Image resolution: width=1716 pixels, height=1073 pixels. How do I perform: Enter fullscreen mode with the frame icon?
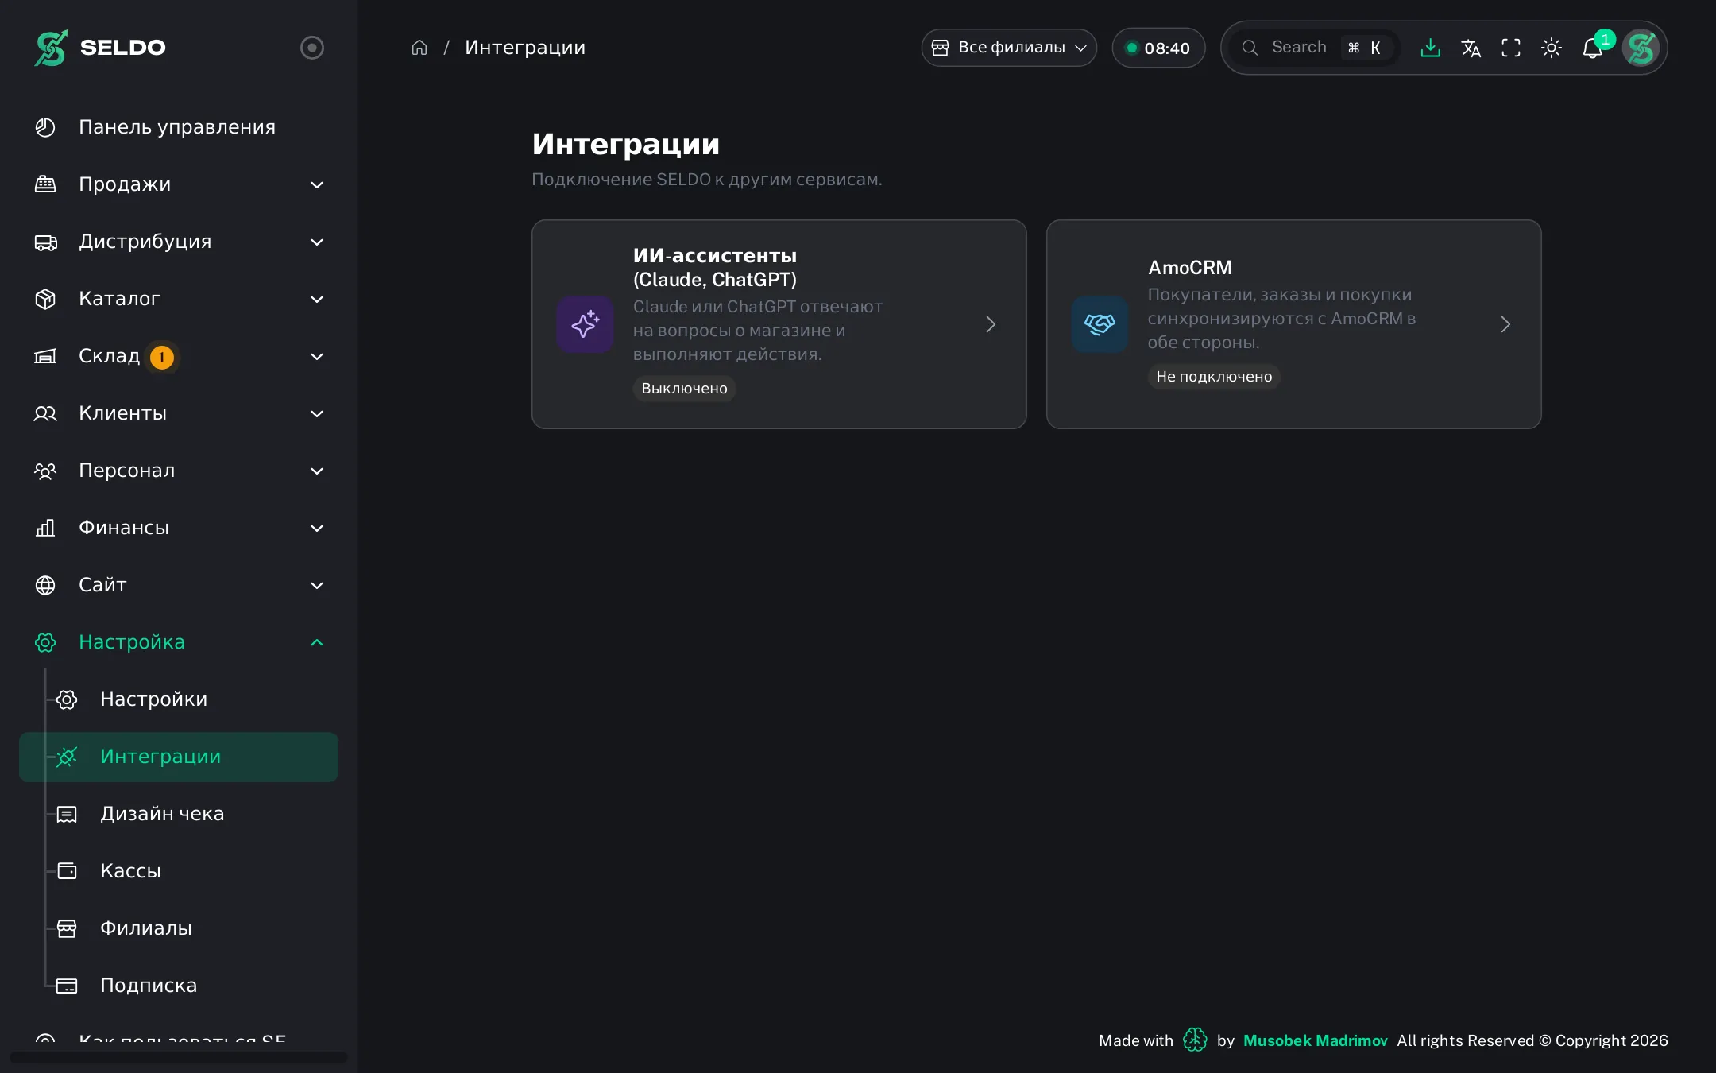click(x=1511, y=48)
